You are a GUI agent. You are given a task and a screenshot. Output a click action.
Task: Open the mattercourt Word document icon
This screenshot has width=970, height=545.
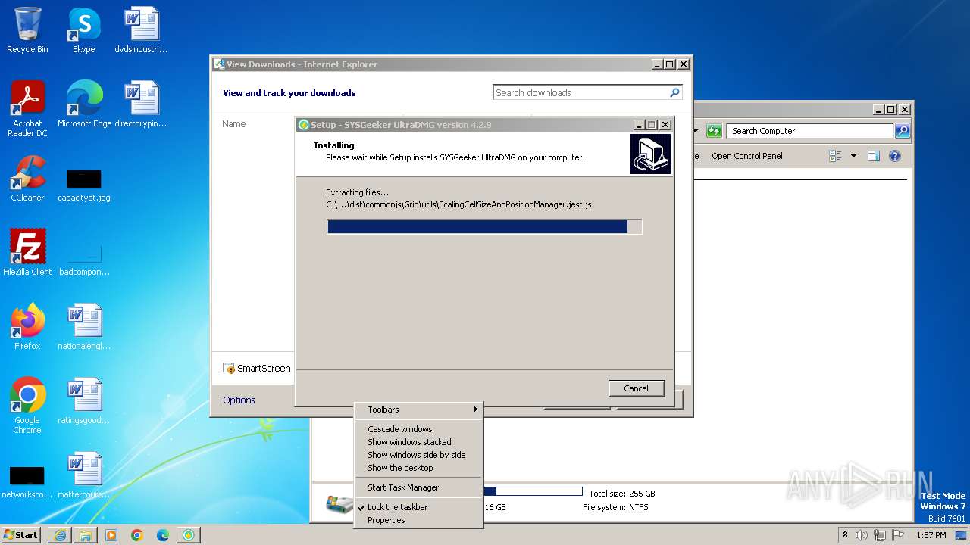pyautogui.click(x=84, y=475)
